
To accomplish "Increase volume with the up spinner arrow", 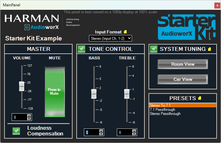I will coord(29,116).
